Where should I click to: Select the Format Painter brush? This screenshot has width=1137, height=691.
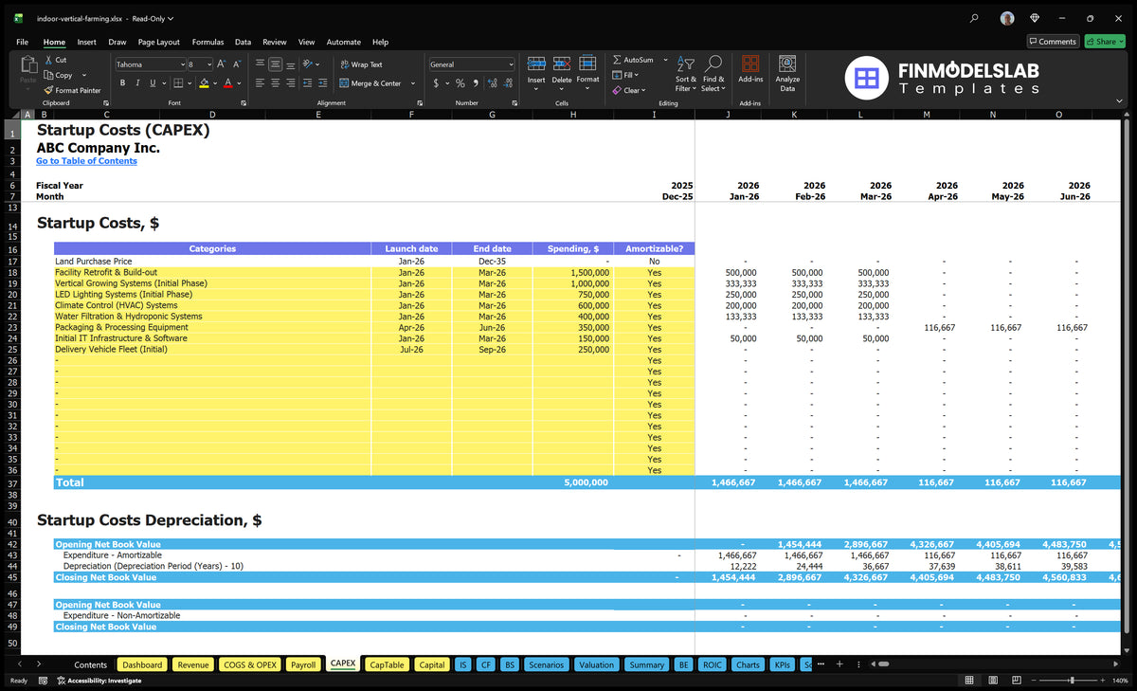tap(47, 90)
